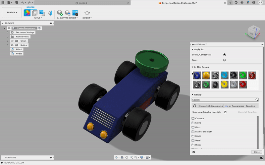Start the In-Canvas Render

point(60,13)
